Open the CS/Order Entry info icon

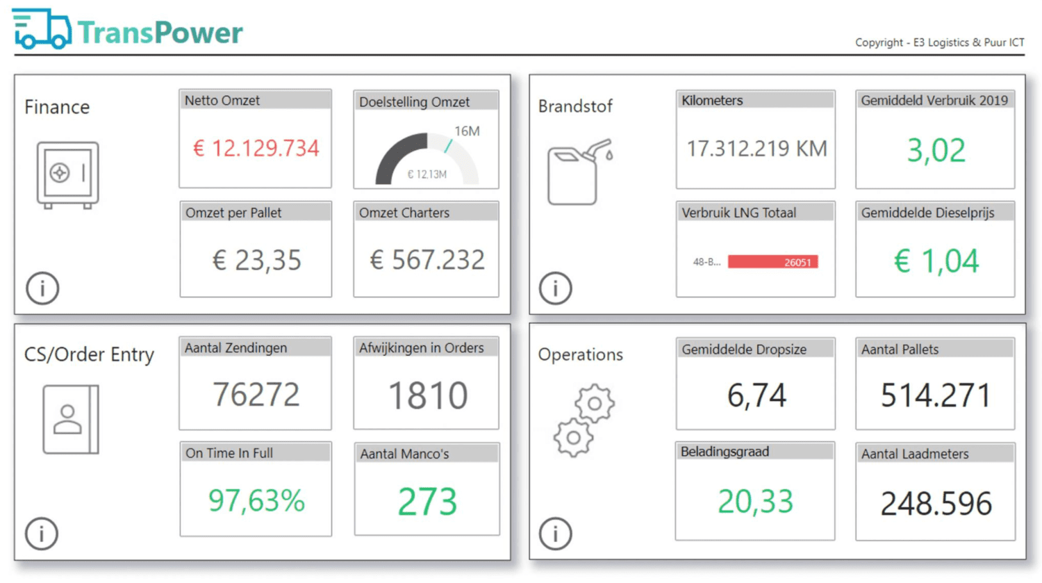[42, 534]
